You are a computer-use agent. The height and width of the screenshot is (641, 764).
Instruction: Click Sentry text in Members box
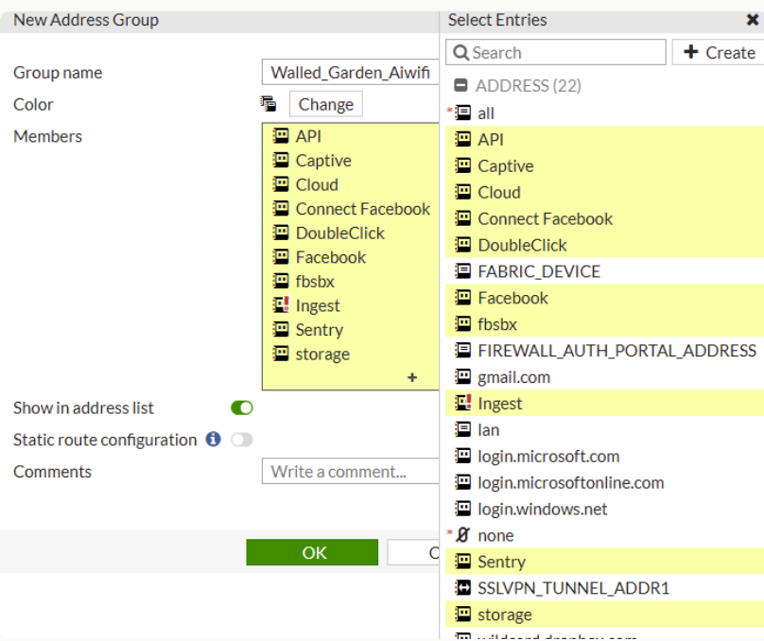320,330
